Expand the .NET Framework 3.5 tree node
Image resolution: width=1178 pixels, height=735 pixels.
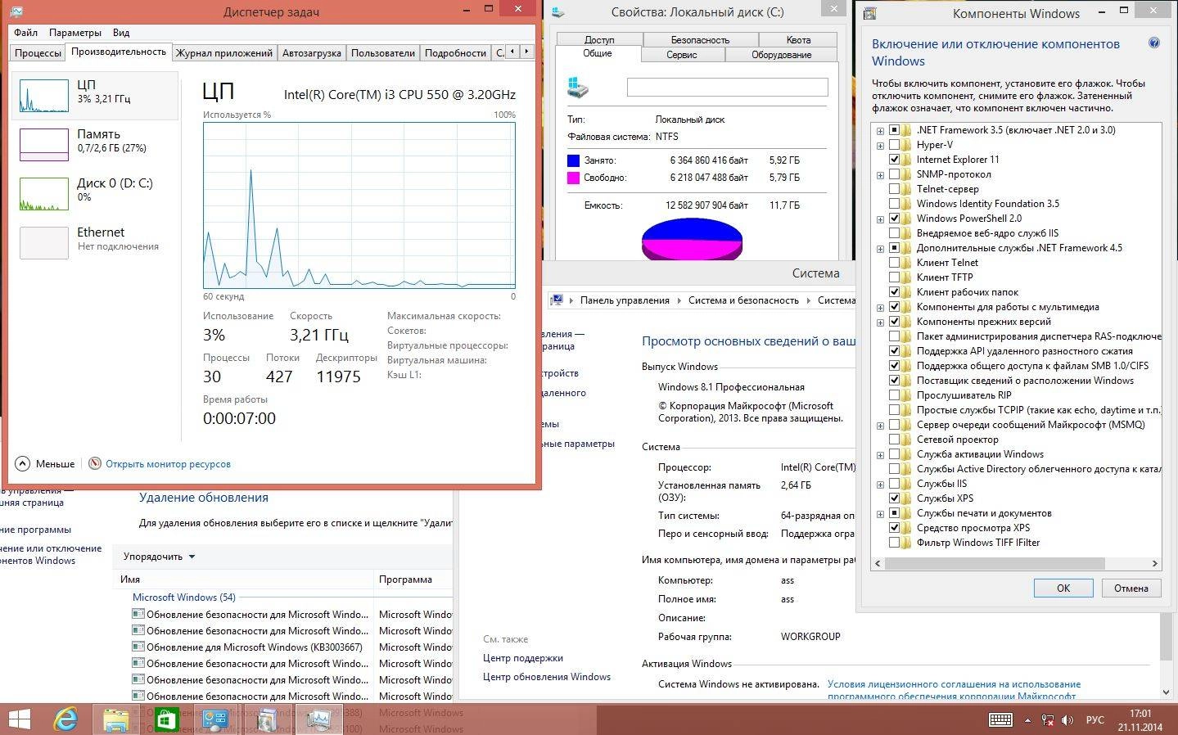880,130
